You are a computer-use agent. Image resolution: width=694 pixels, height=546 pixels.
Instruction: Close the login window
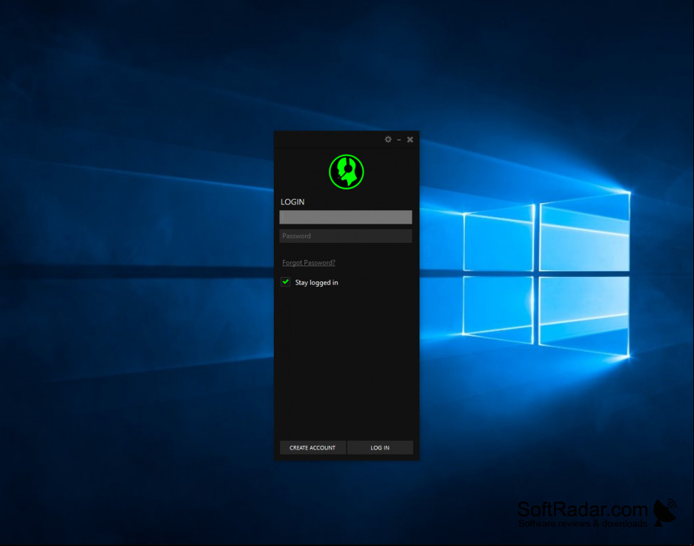click(x=410, y=139)
